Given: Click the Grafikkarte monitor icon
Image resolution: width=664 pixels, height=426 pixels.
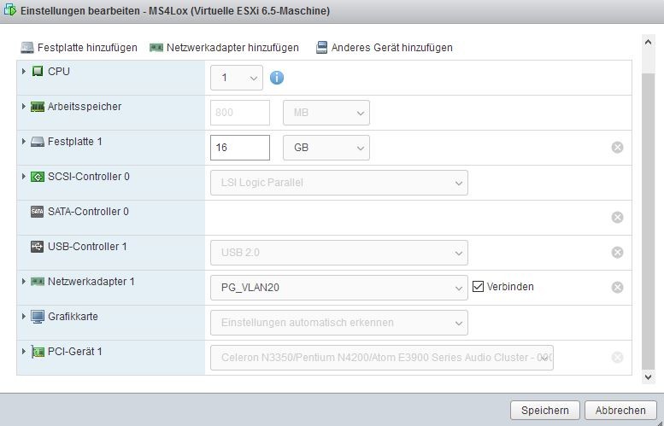Looking at the screenshot, I should click(38, 317).
